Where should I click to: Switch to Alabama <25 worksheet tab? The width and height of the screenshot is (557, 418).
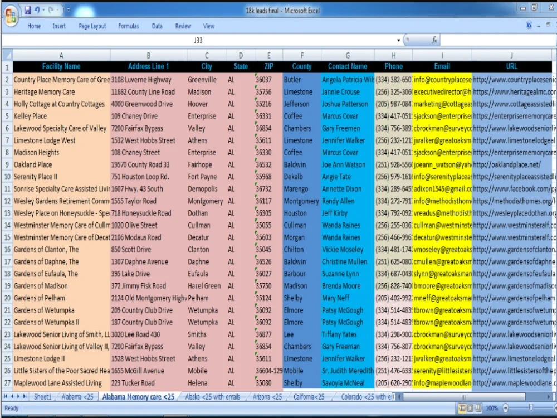(x=77, y=397)
